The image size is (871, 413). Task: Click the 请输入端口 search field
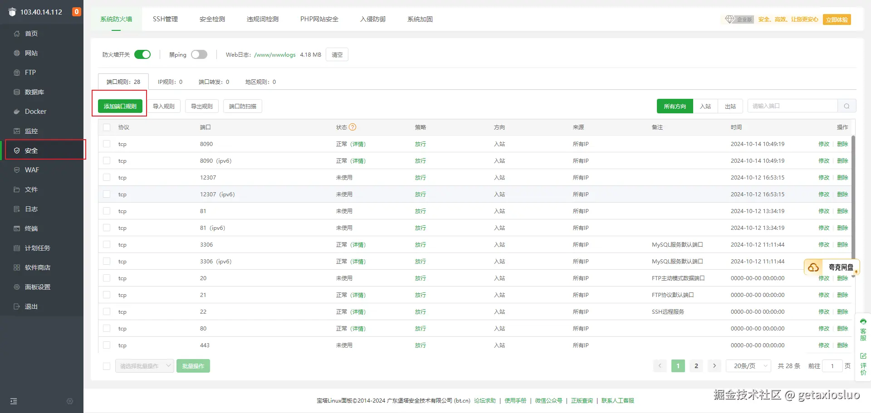coord(793,106)
